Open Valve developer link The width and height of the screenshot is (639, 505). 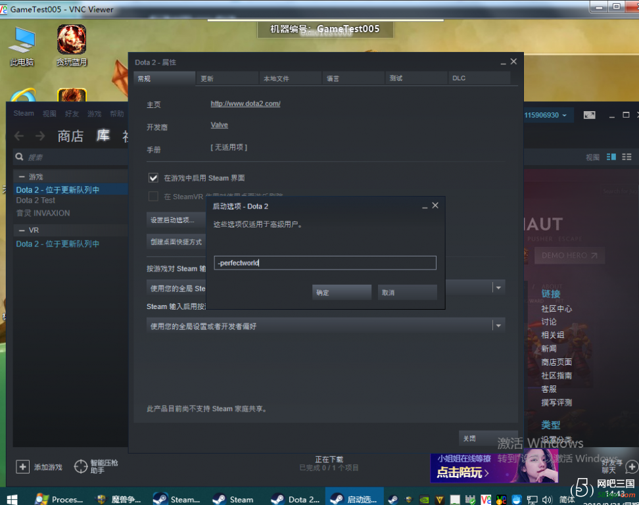click(220, 125)
